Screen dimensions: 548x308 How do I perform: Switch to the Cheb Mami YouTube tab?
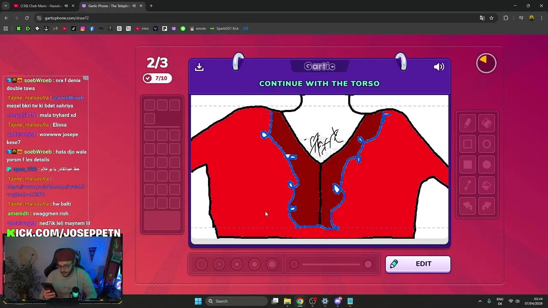[42, 6]
